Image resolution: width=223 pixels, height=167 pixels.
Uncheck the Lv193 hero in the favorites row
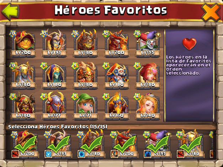pyautogui.click(x=58, y=144)
